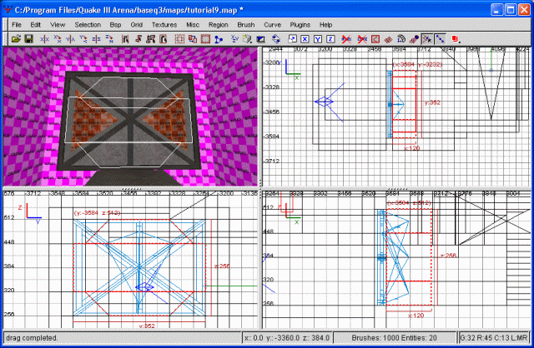Open the View menu

point(58,25)
